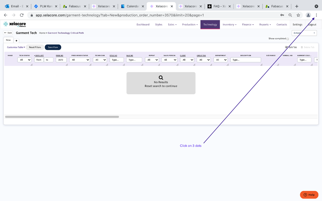
Task: Open the Prod Order Status filter dropdown
Action: [x=80, y=60]
